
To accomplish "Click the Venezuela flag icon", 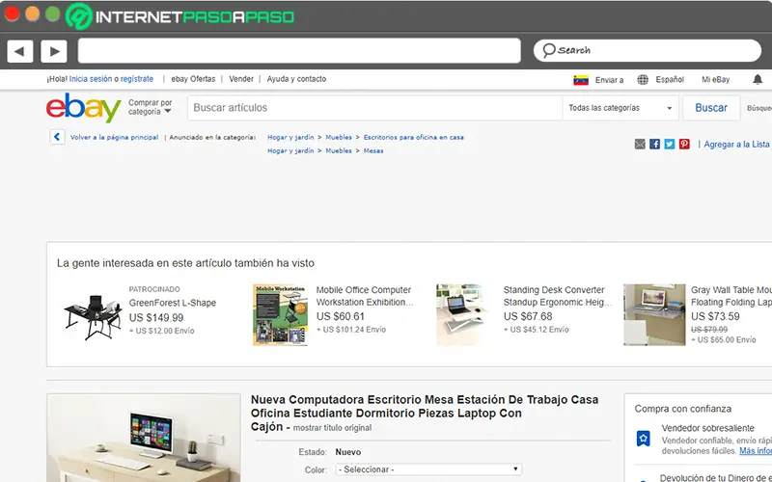I will click(581, 80).
